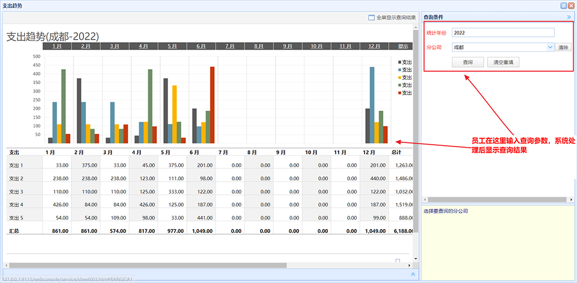Click the 6,188.0 grand total cell
The height and width of the screenshot is (283, 577).
click(x=404, y=231)
